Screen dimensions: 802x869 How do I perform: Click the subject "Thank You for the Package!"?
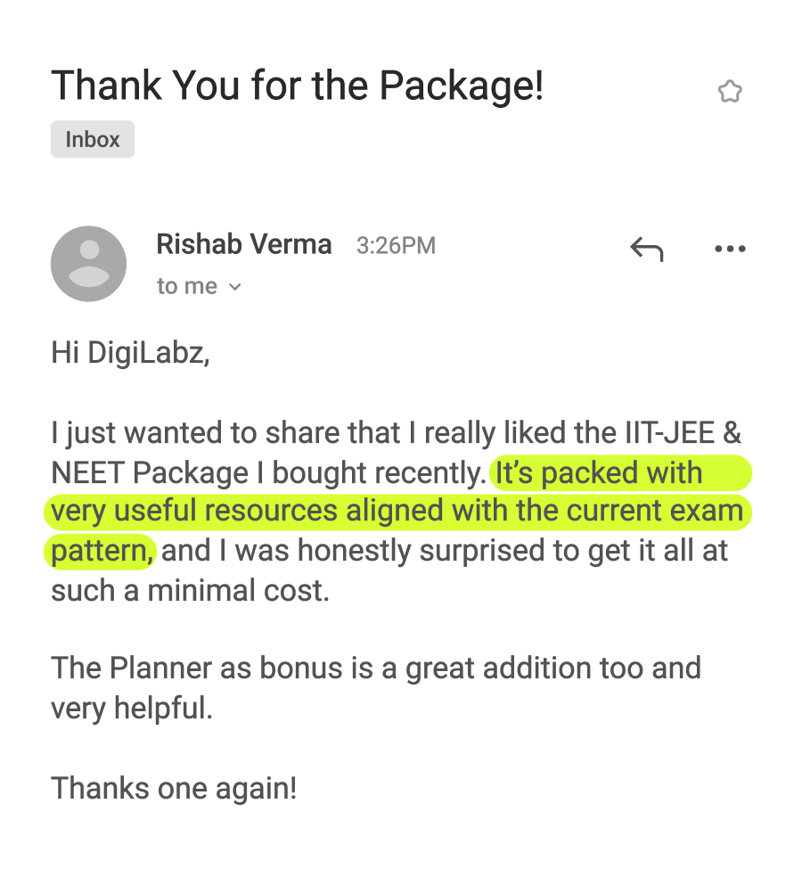pos(297,86)
